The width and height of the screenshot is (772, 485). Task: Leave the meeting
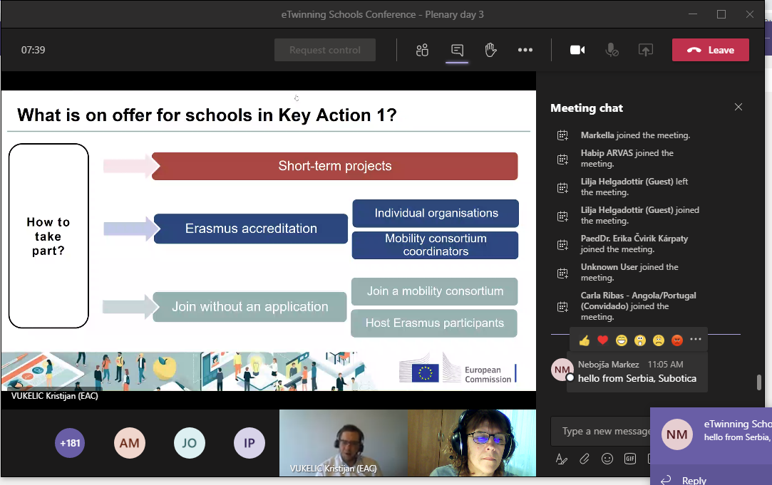tap(710, 50)
